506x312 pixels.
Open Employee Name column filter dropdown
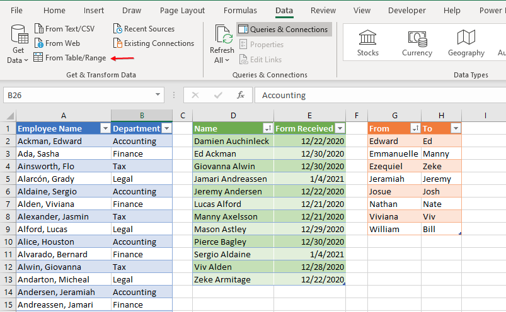coord(105,128)
